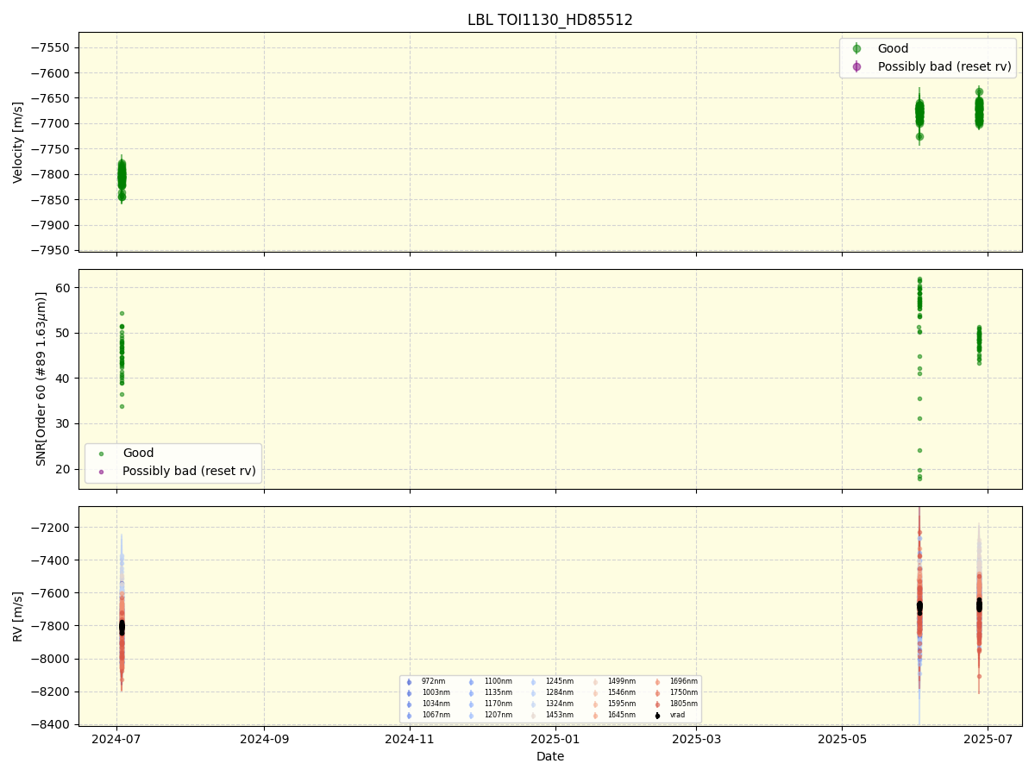Click the 2024-11 date tick label
Image resolution: width=1035 pixels, height=776 pixels.
pyautogui.click(x=410, y=739)
